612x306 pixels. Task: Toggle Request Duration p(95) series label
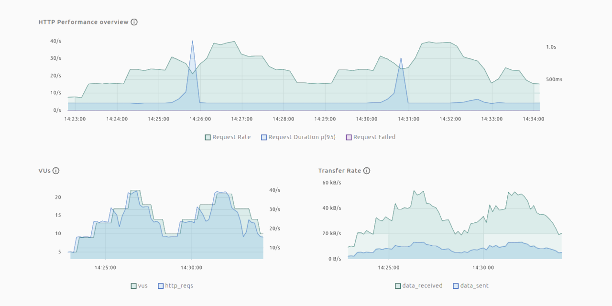(302, 137)
